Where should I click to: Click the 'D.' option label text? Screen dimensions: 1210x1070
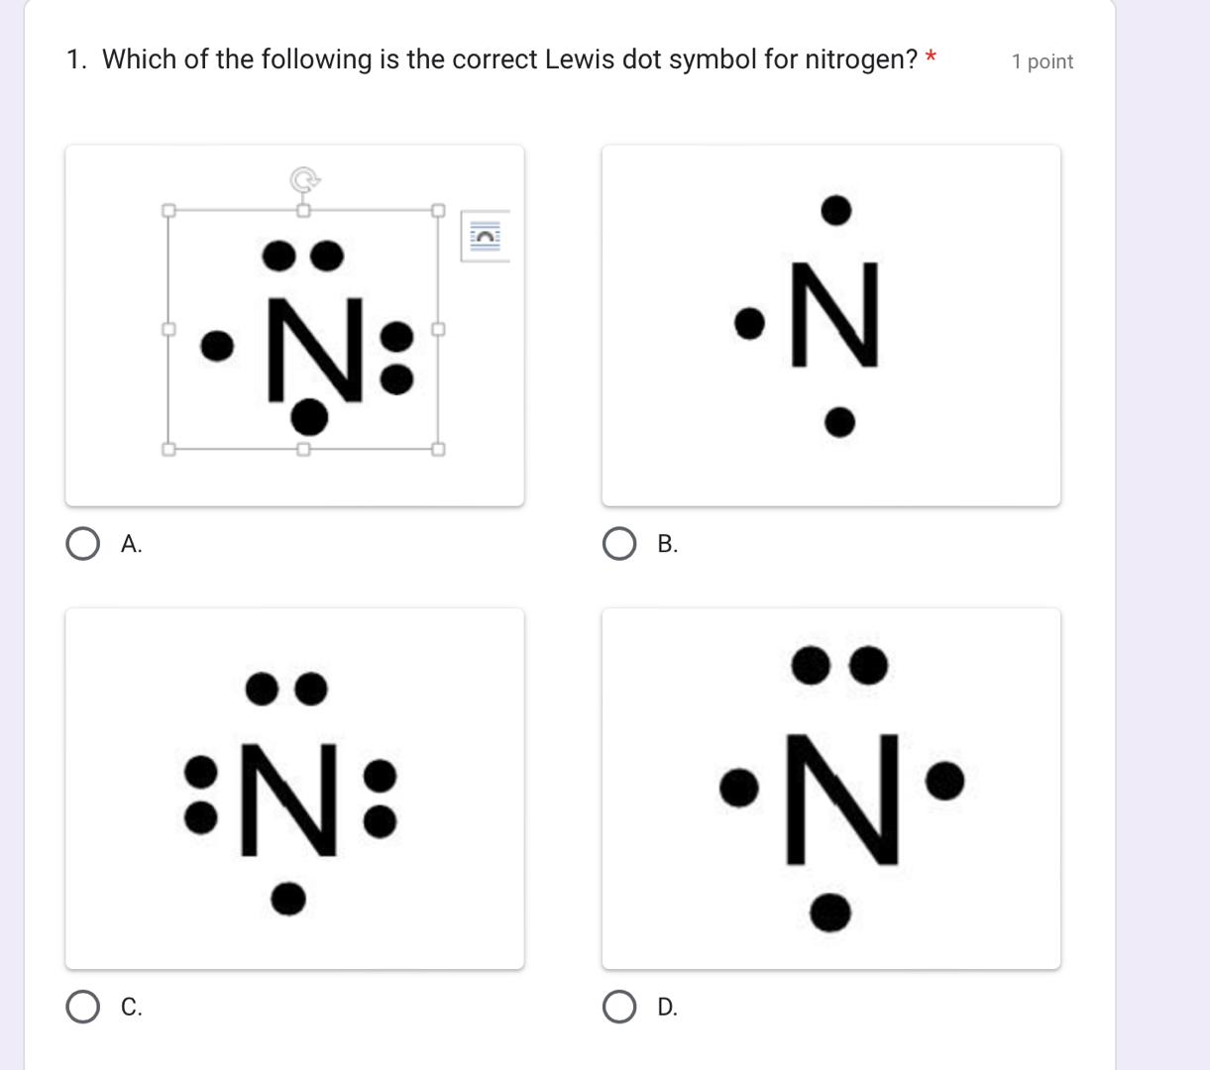(666, 1008)
